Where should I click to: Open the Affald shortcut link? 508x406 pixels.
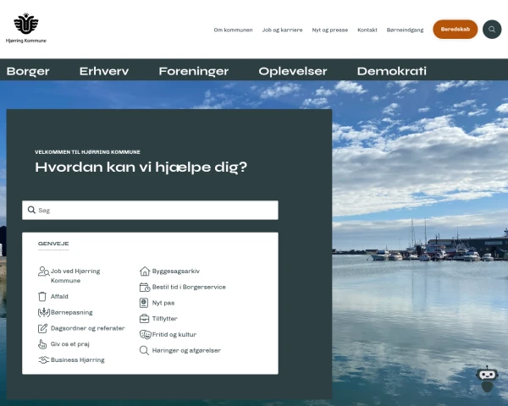pyautogui.click(x=59, y=296)
